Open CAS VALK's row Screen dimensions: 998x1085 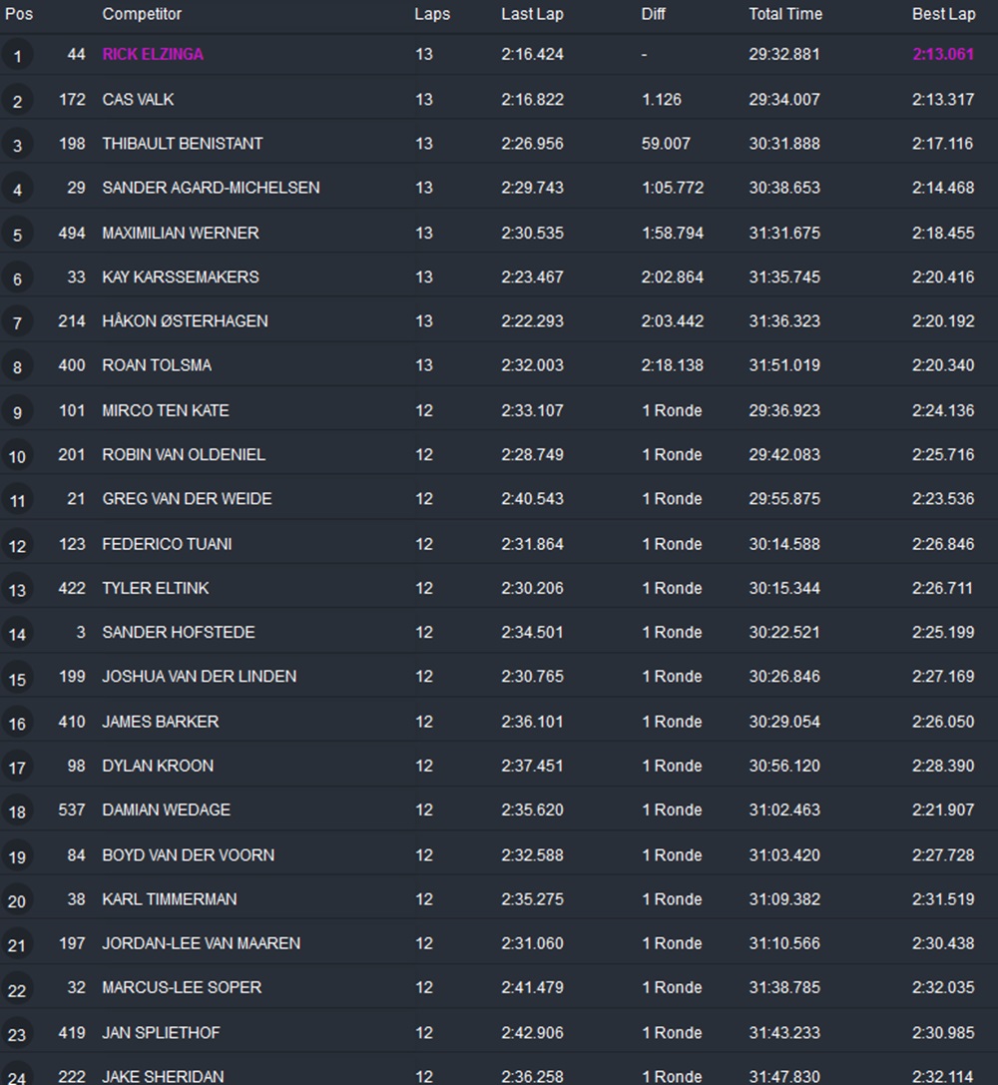[x=138, y=99]
